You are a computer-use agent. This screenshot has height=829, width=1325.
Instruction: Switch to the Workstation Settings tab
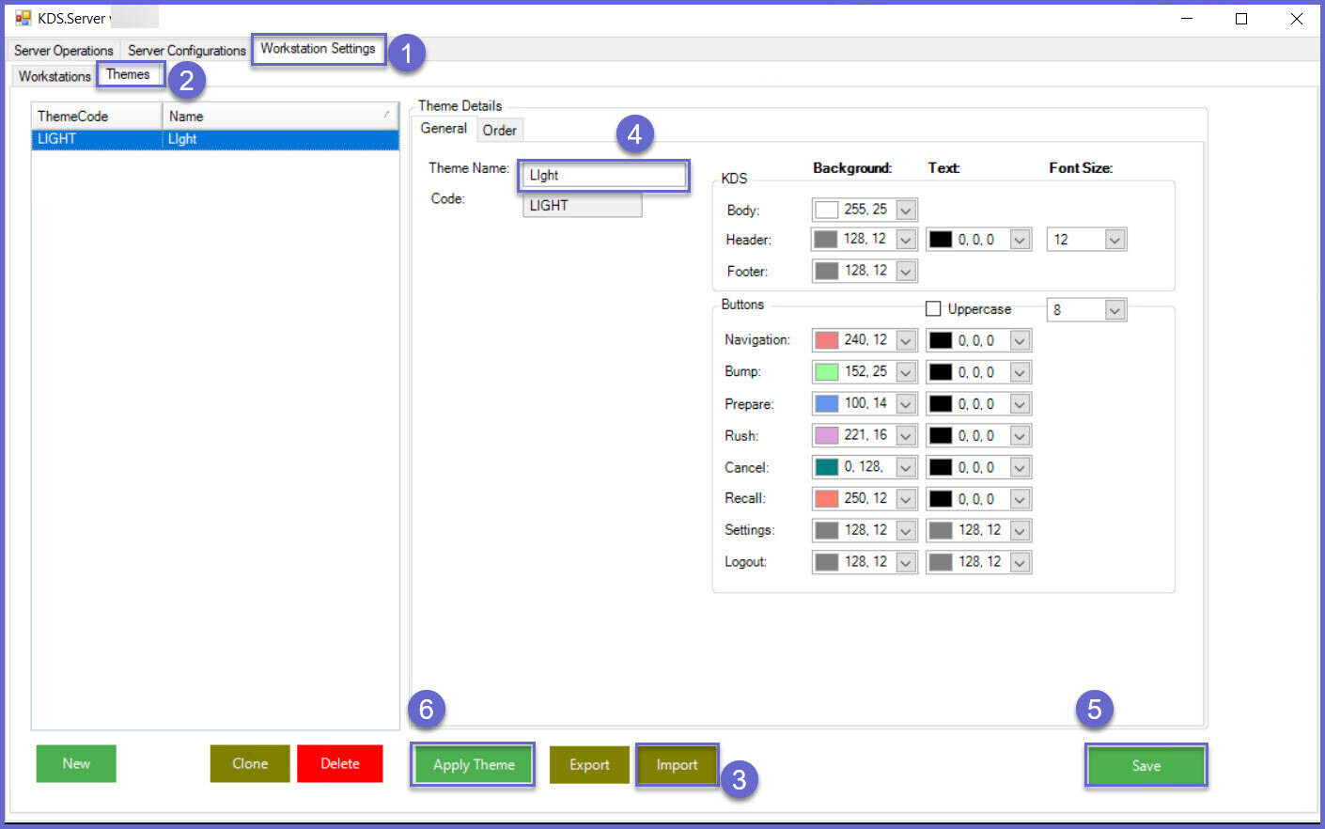click(318, 49)
